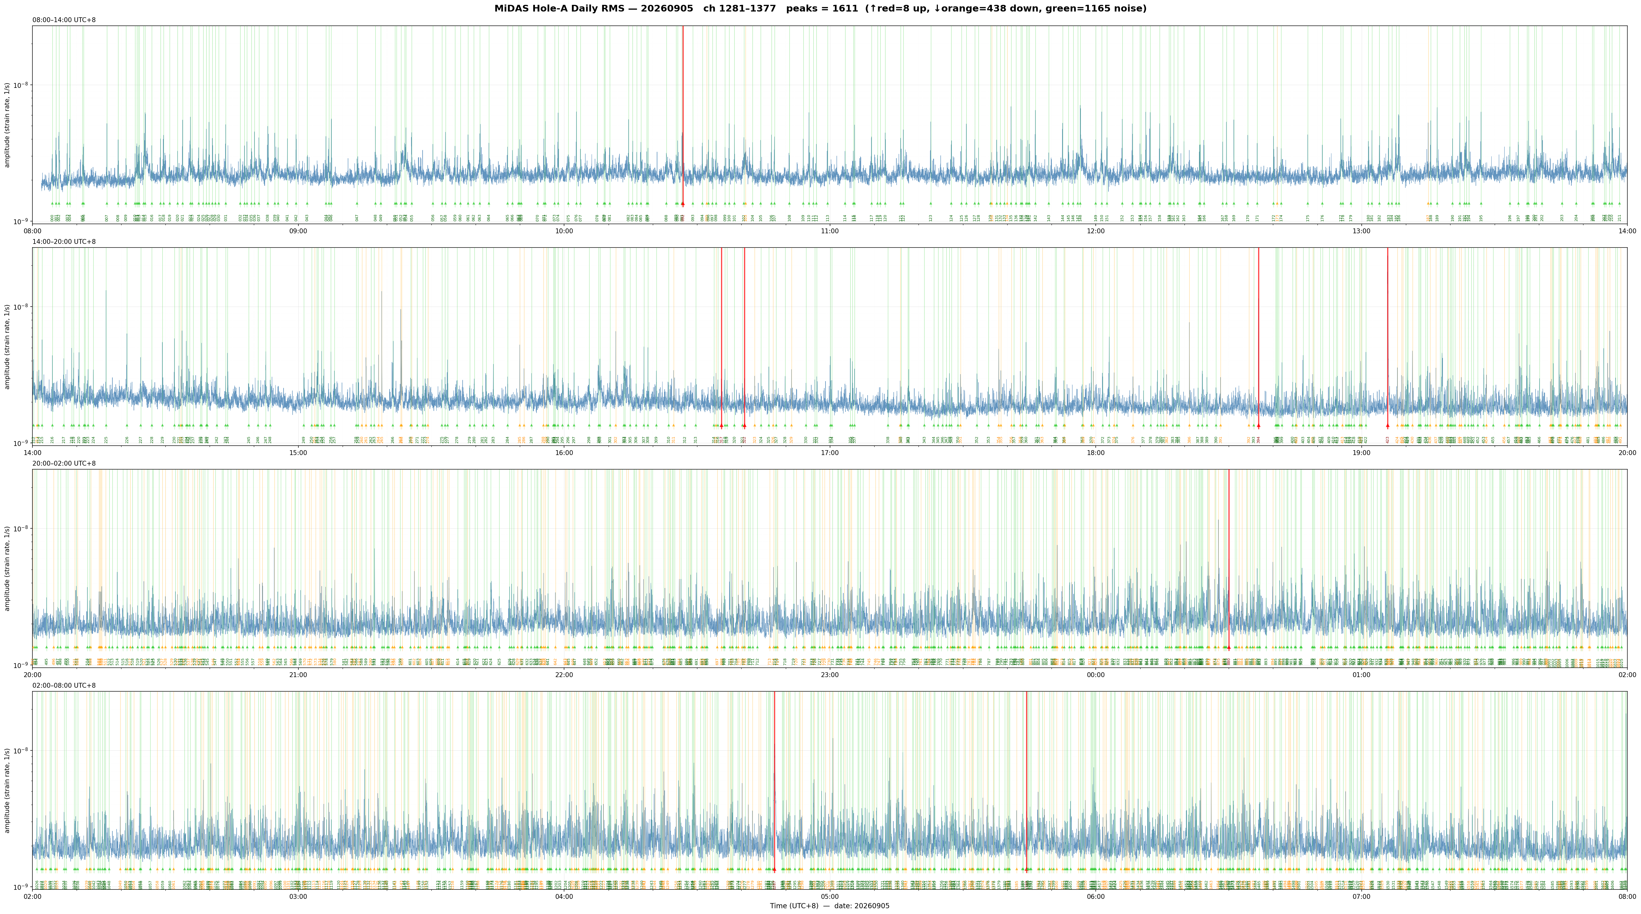The image size is (1641, 914).
Task: Click the "13:00" x-axis tick label
Action: [1361, 231]
